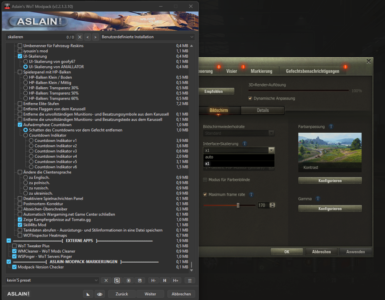
Task: Open the hamburger menu icon
Action: click(x=190, y=280)
